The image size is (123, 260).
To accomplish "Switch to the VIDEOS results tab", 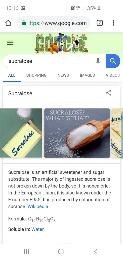I will click(x=113, y=75).
